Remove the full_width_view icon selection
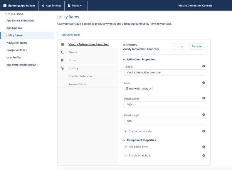232x170 pixels. (x=150, y=89)
